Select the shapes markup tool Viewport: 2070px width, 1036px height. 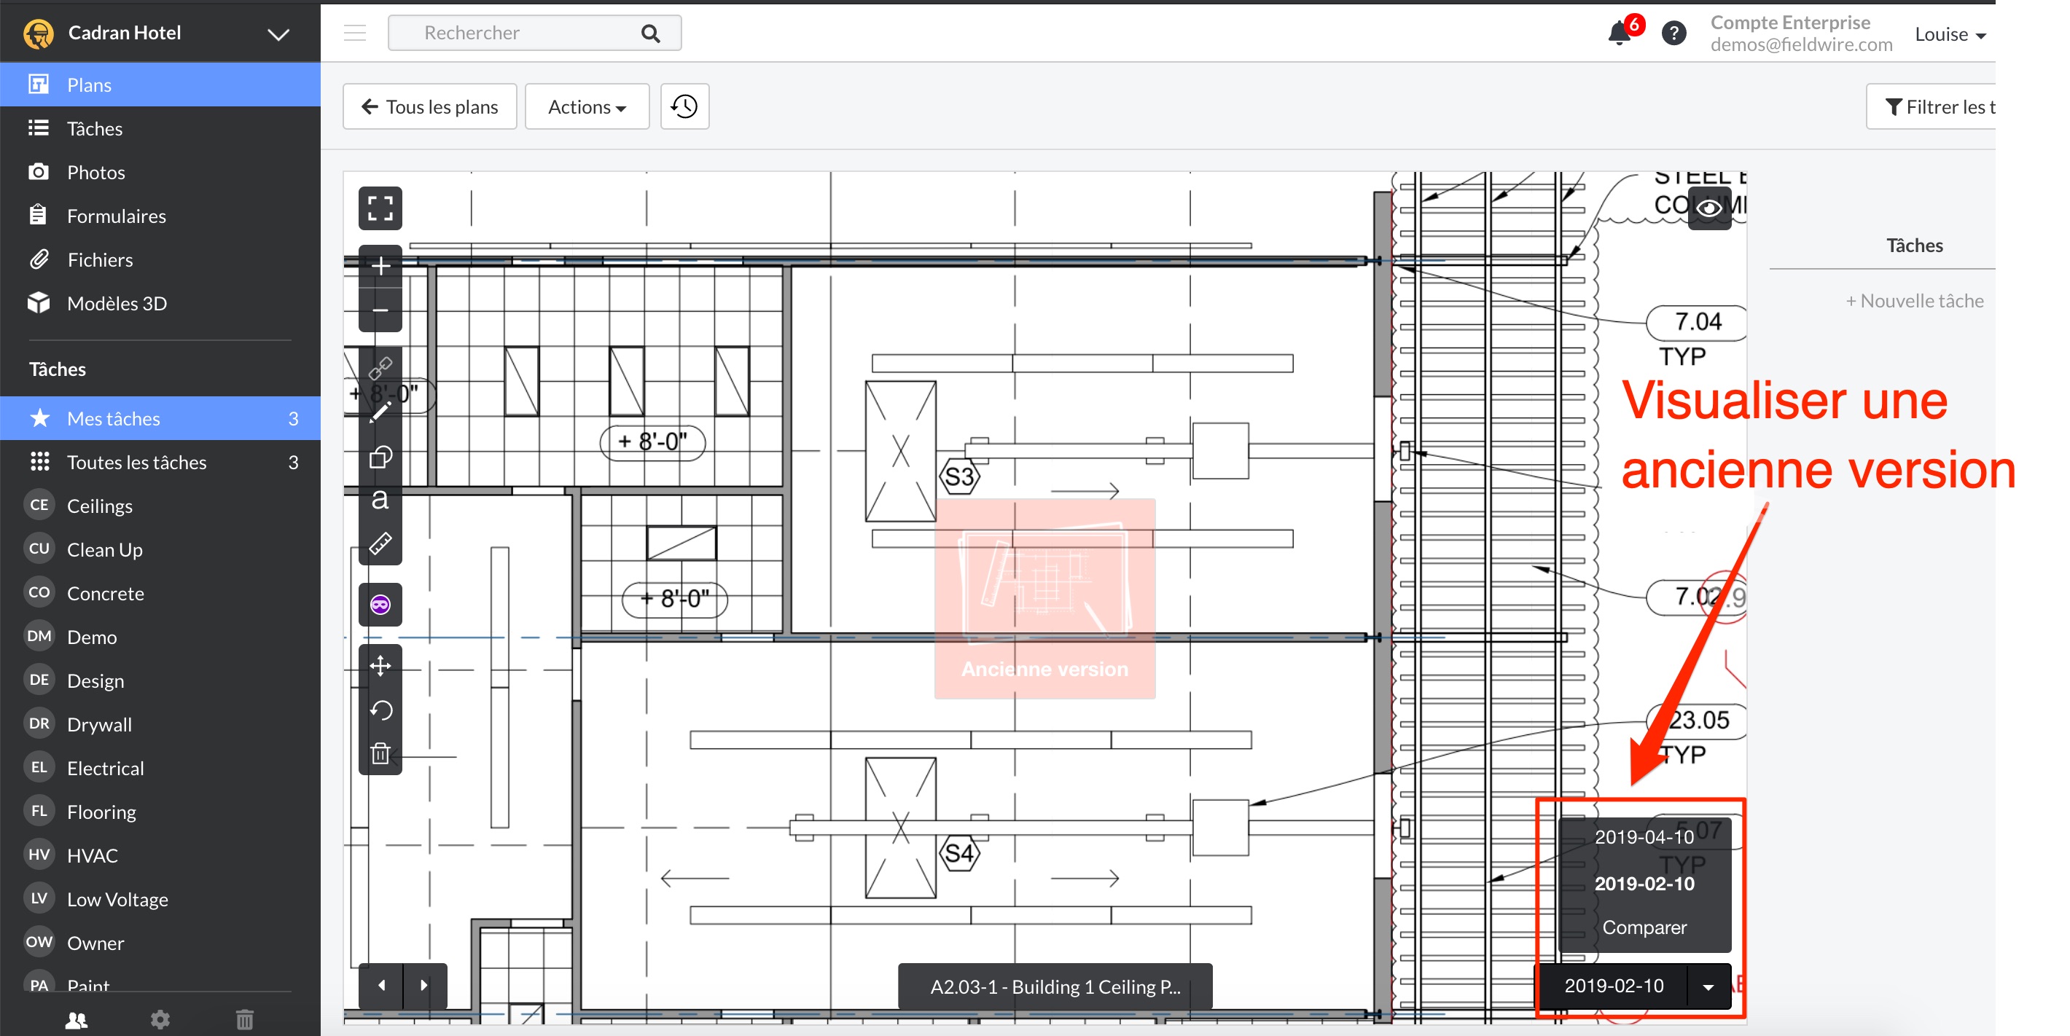(x=380, y=456)
